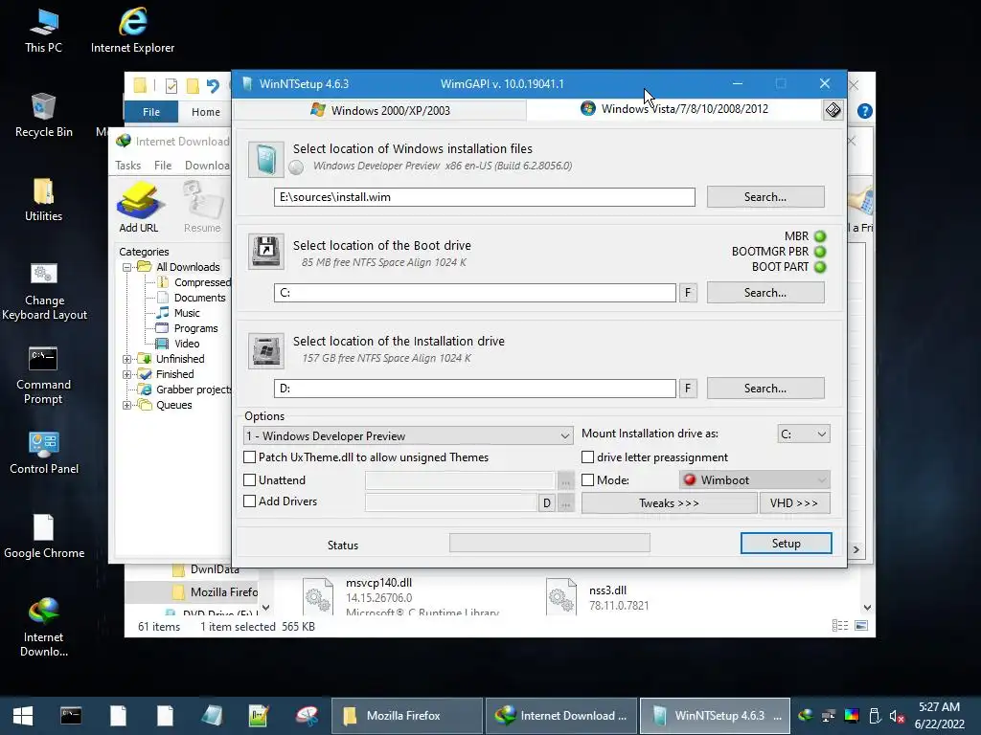Enable the Mode checkbox
The height and width of the screenshot is (735, 981).
(587, 480)
